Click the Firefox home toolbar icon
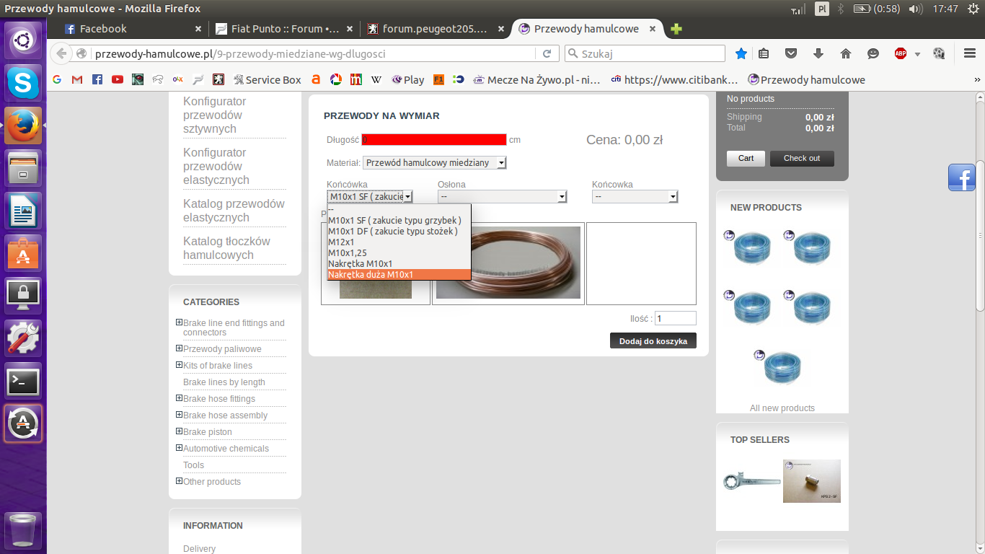Viewport: 985px width, 554px height. 846,53
